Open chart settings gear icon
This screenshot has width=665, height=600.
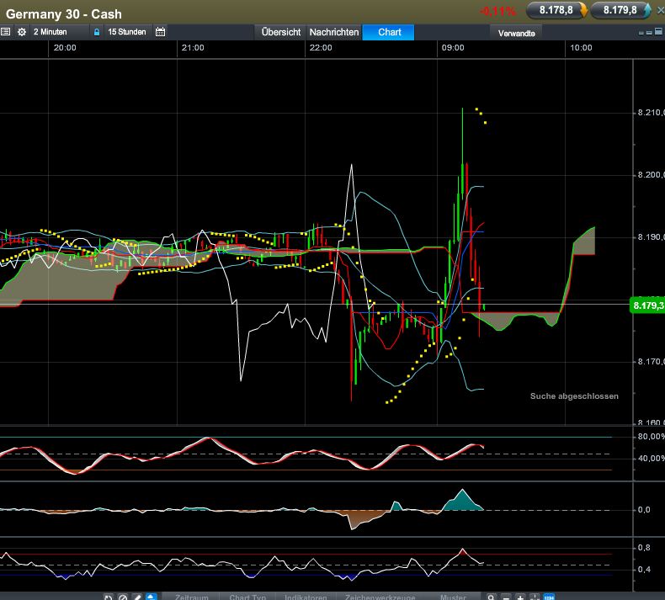coord(22,32)
